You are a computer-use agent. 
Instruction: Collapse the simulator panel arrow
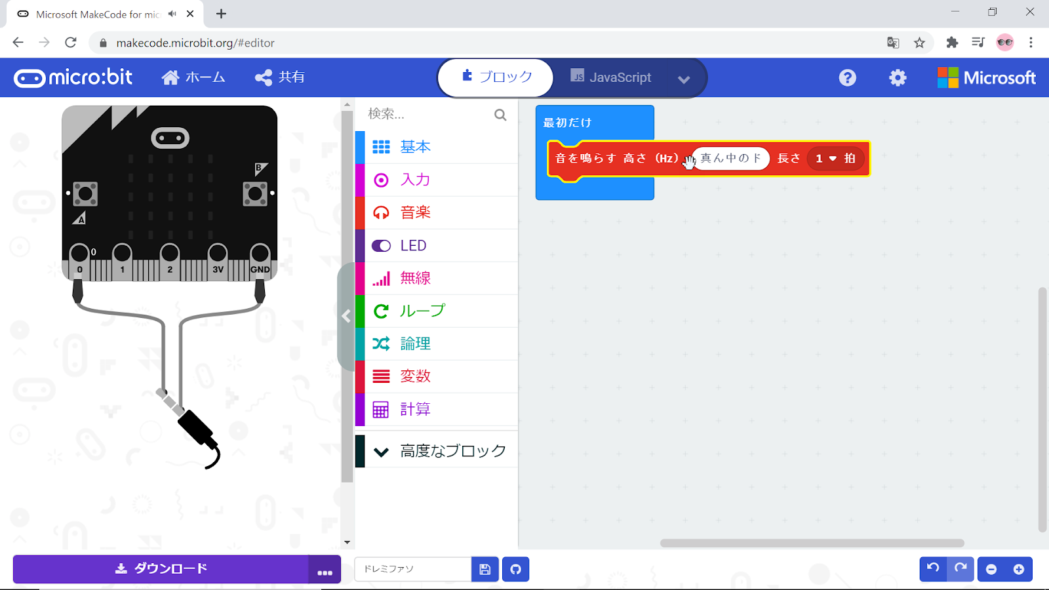coord(346,317)
